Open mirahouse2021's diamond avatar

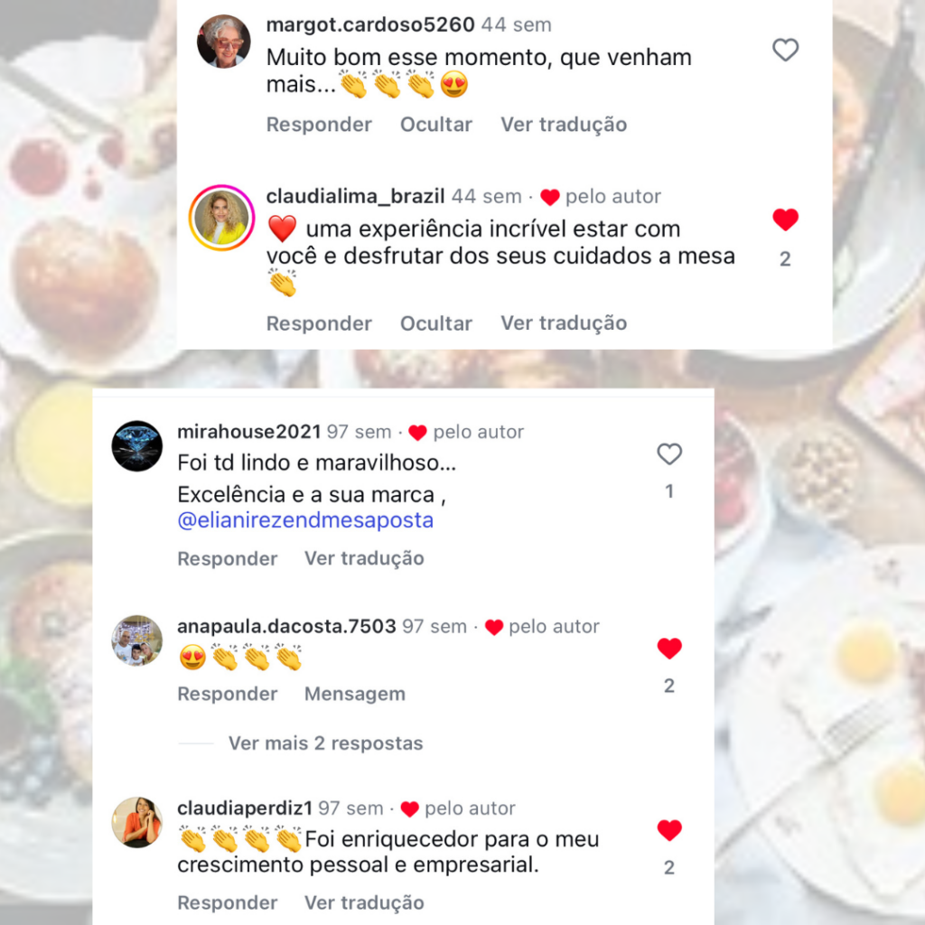[137, 446]
